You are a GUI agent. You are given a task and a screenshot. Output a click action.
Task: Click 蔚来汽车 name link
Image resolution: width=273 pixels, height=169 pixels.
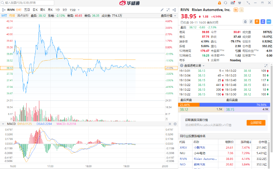[199, 164]
